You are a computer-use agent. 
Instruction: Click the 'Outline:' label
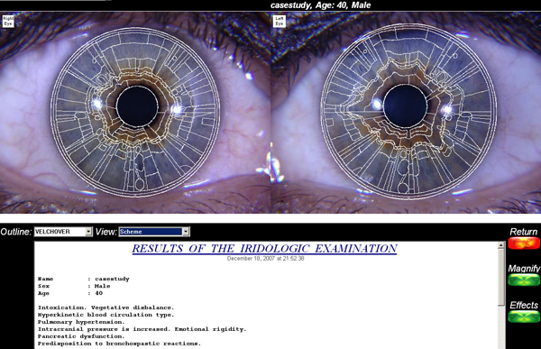tap(16, 232)
